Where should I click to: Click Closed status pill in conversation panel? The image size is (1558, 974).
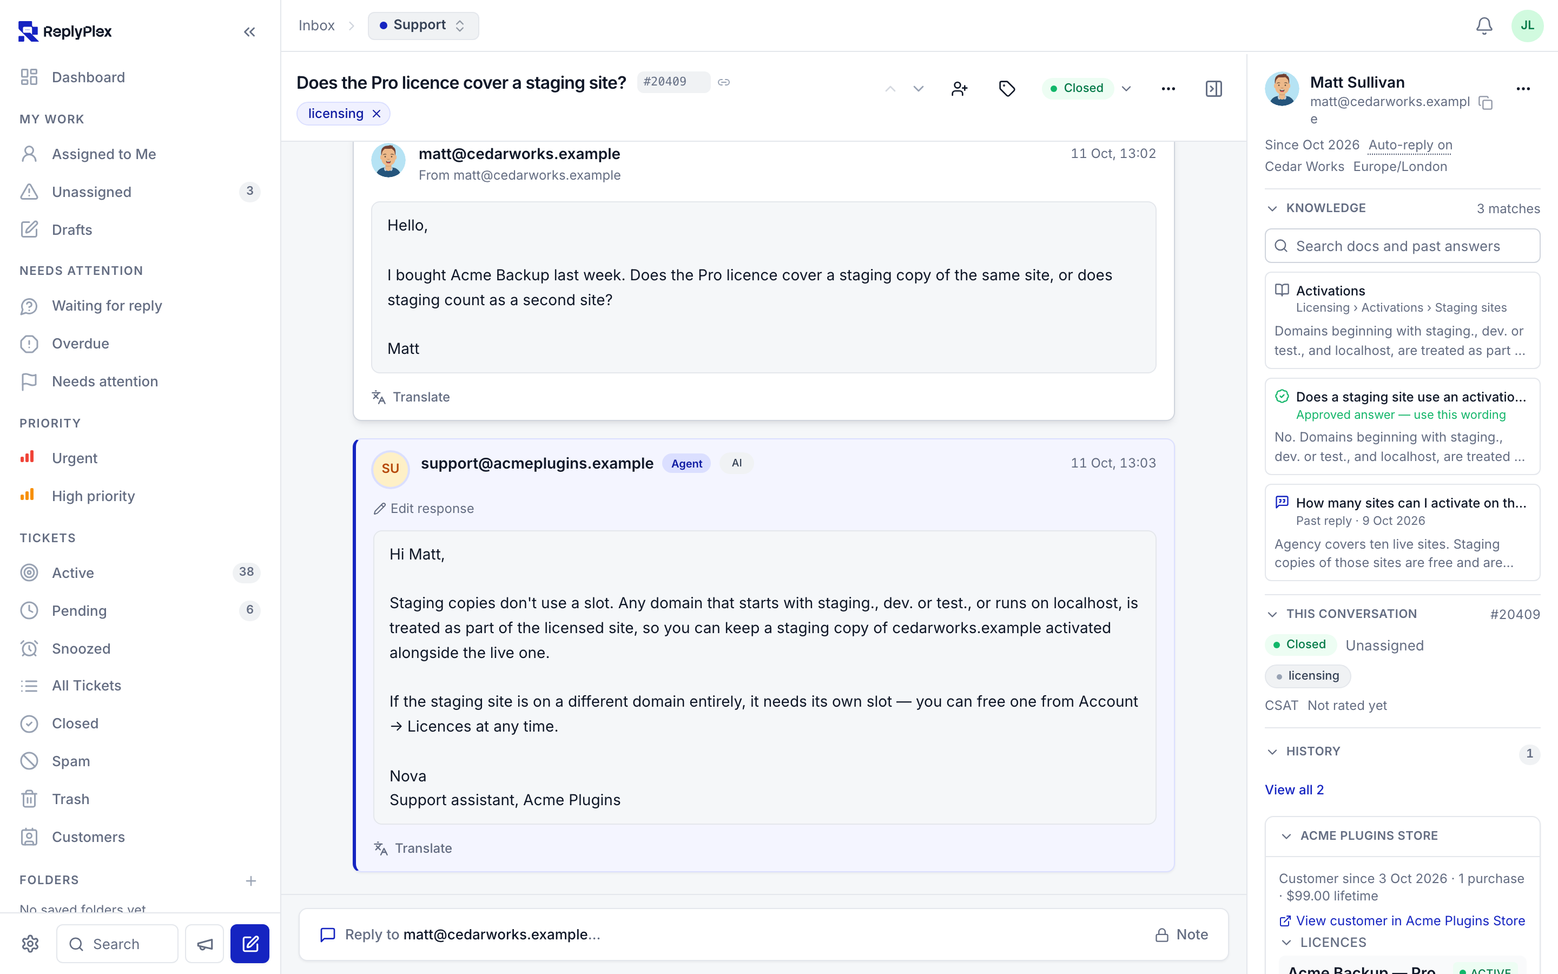pos(1300,645)
